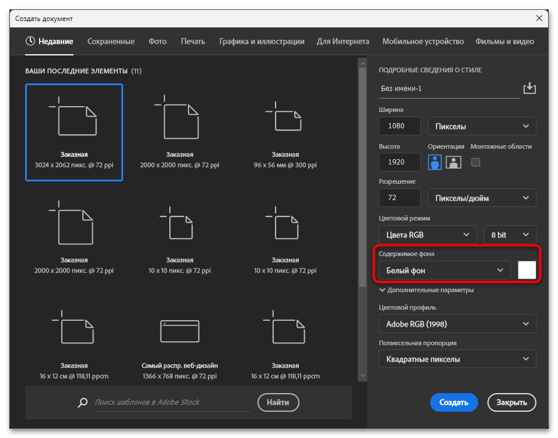Open the Печать tab
Screen dimensions: 558x438
point(193,41)
